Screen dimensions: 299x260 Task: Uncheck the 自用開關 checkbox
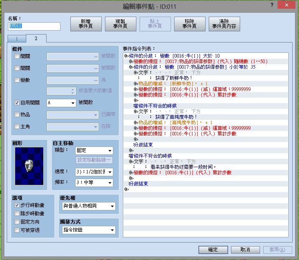point(17,103)
